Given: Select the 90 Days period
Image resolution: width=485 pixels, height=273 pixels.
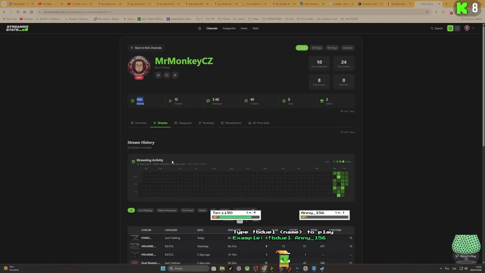Looking at the screenshot, I should point(332,48).
